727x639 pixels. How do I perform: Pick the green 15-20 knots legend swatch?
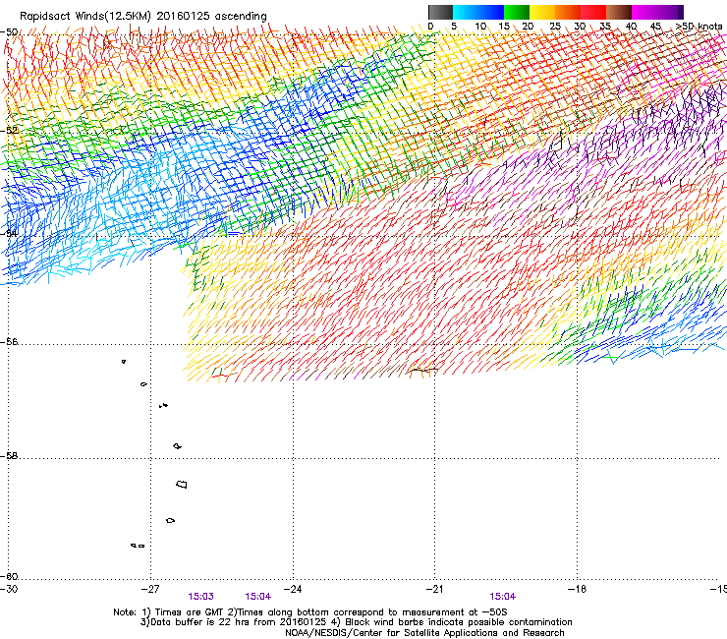click(x=517, y=12)
